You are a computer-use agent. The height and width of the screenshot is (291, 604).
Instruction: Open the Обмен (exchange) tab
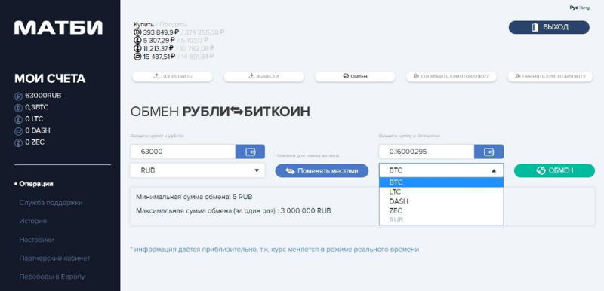[x=355, y=76]
